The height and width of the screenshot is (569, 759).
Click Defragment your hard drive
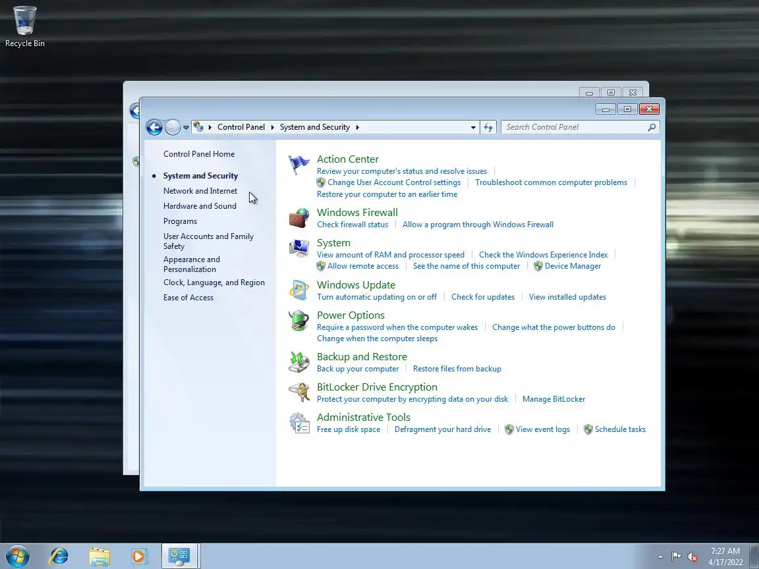(x=443, y=429)
